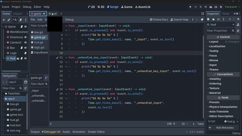Toggle visibility of Camera3D node

click(25, 42)
